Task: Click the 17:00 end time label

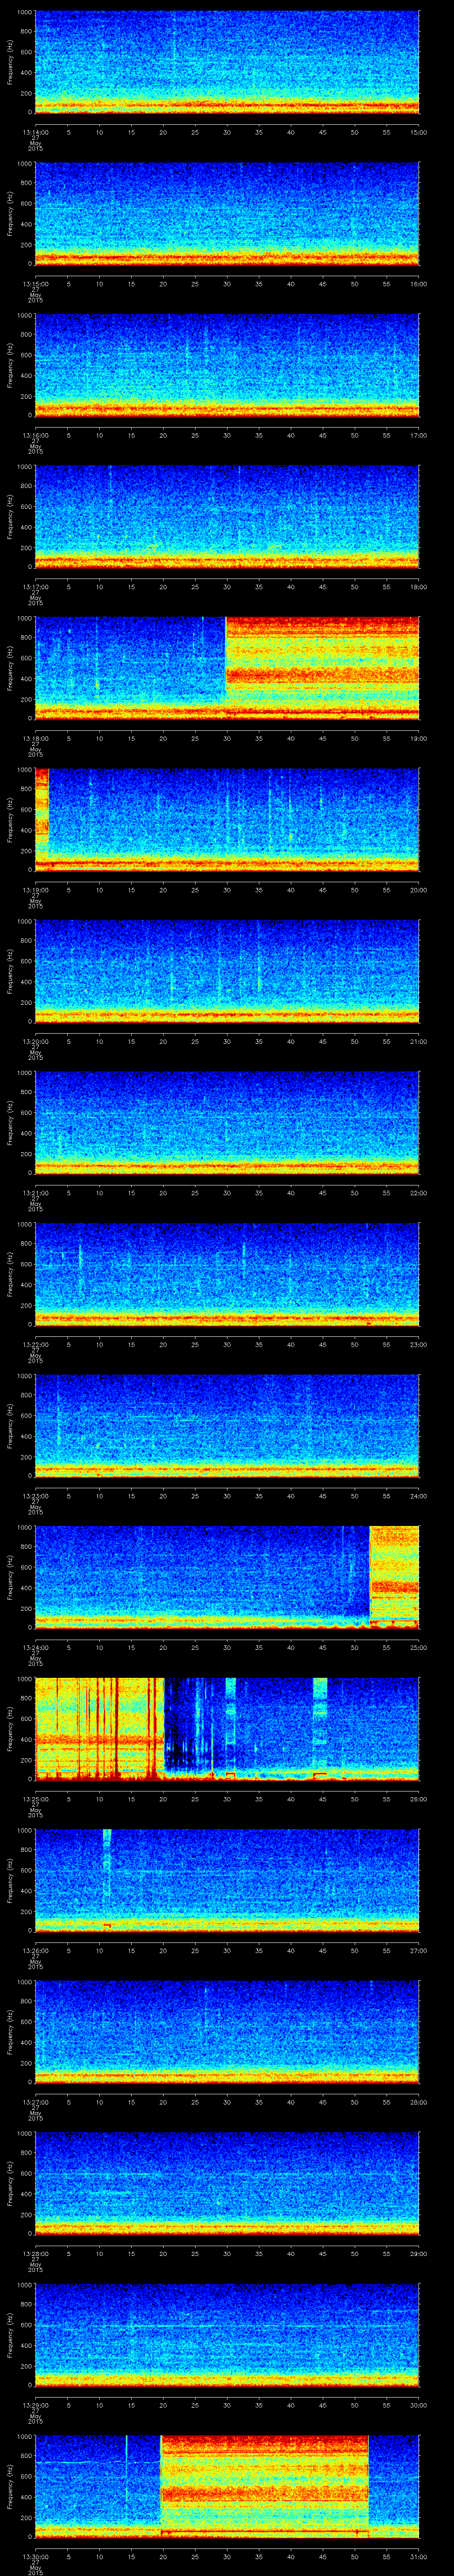Action: coord(418,435)
